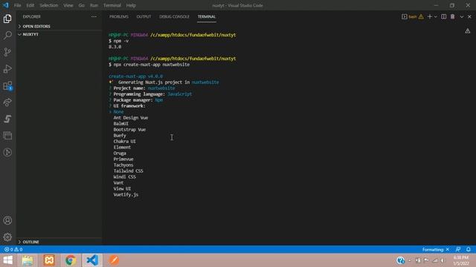Click the 'Tailwind CSS' option text
This screenshot has height=267, width=476.
tap(128, 171)
